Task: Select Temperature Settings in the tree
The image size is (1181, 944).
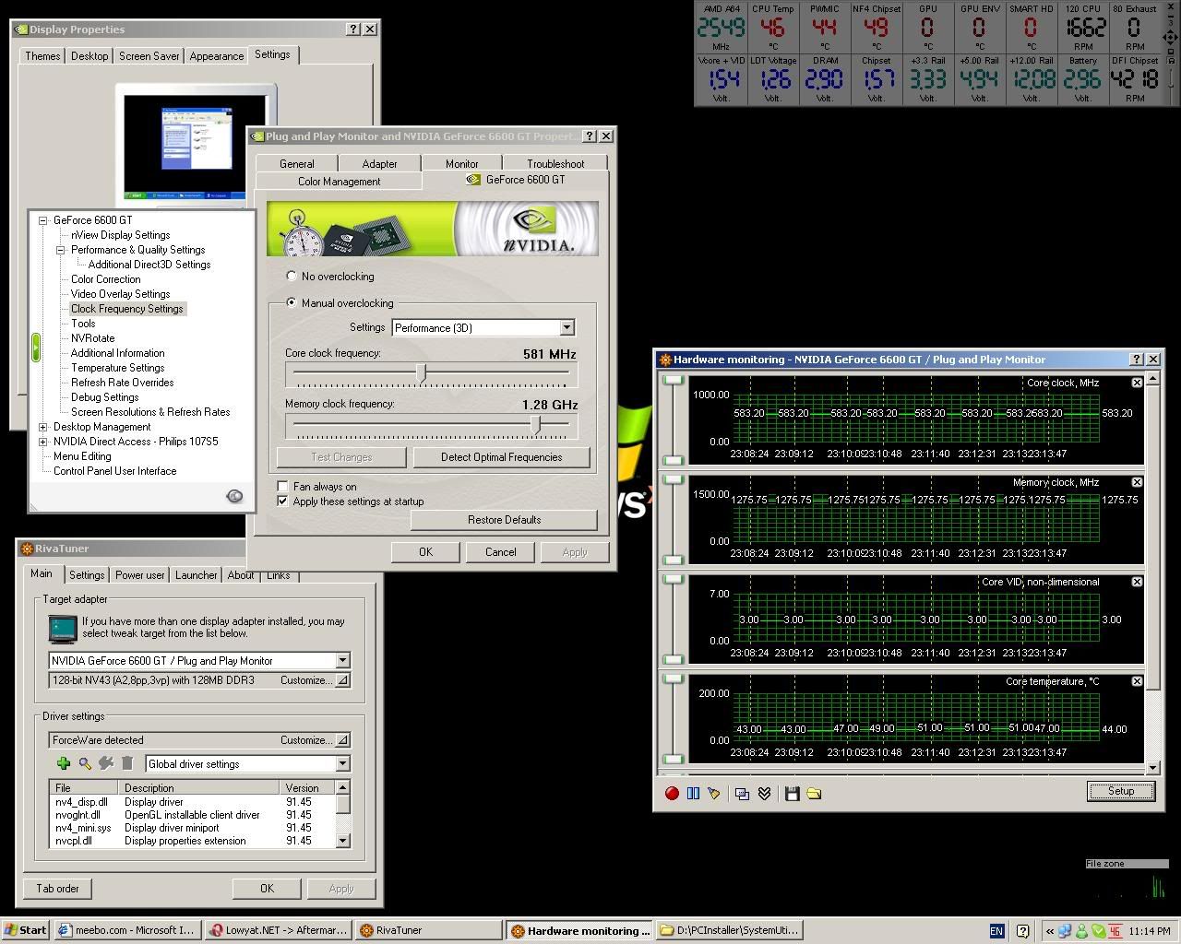Action: [x=117, y=368]
